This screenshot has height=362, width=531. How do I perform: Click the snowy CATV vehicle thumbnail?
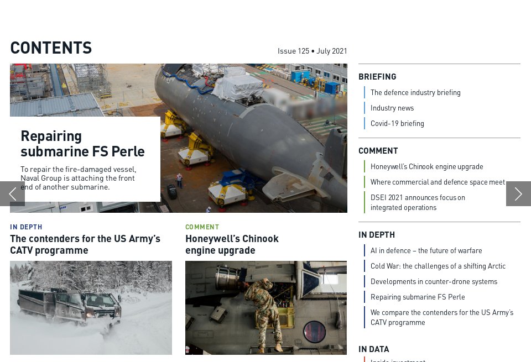coord(91,307)
